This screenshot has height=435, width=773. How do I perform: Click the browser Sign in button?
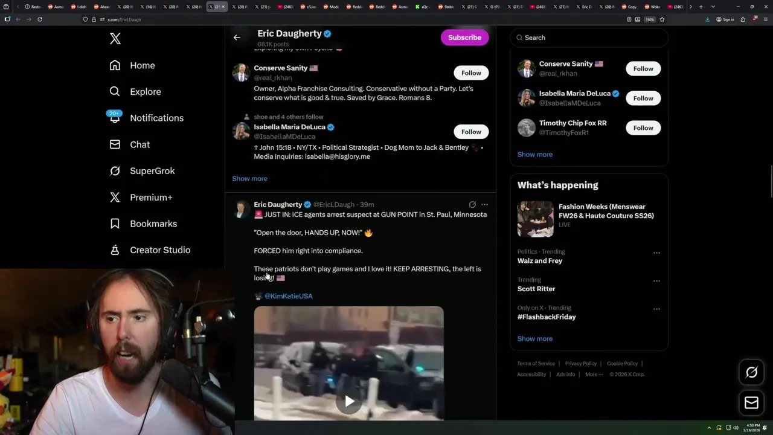725,19
